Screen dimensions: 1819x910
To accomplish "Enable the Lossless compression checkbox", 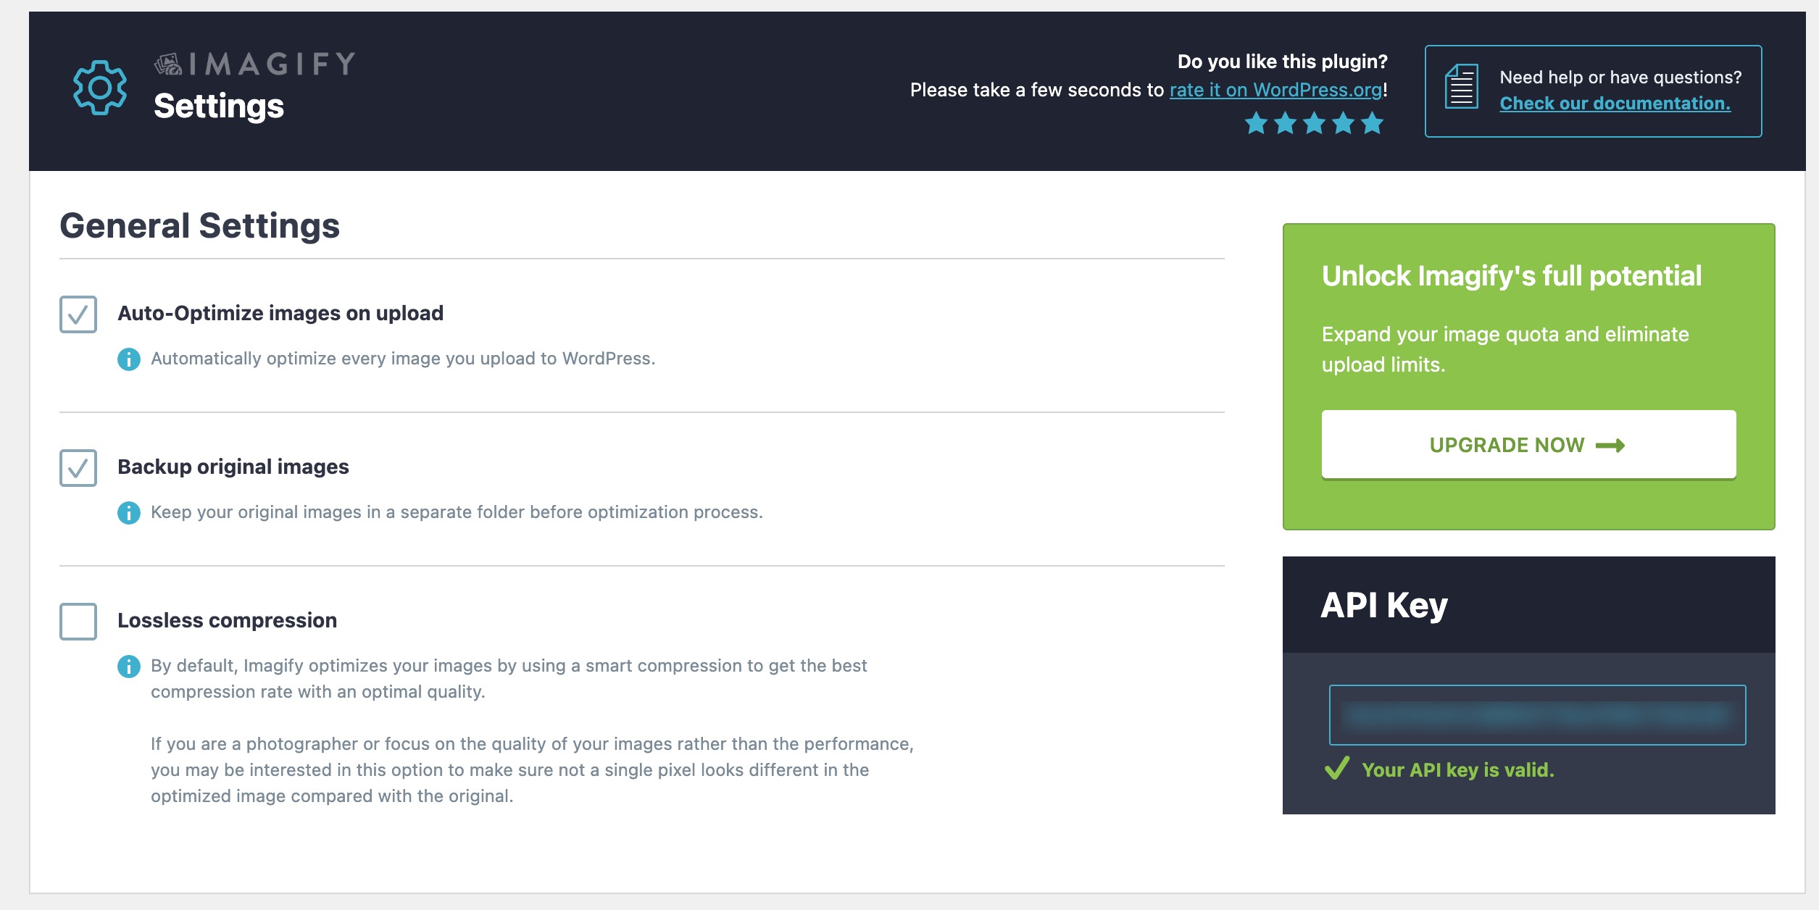I will click(x=80, y=620).
